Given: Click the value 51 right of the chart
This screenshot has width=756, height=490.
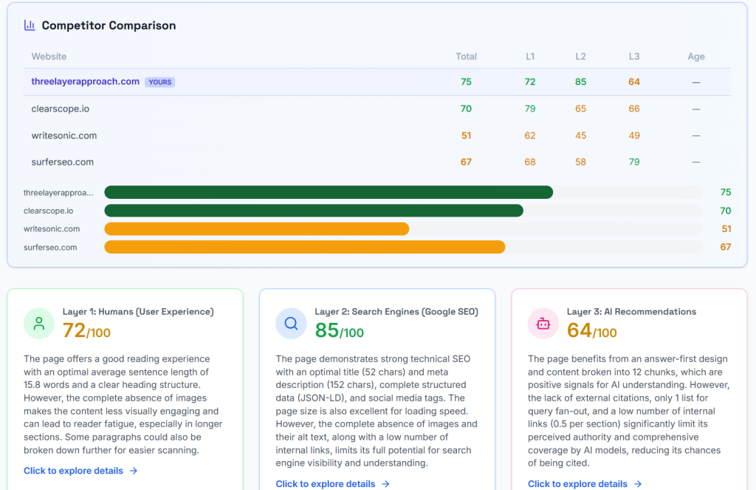Looking at the screenshot, I should click(x=726, y=229).
